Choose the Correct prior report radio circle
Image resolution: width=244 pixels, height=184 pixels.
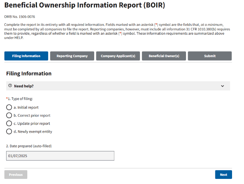pos(9,116)
